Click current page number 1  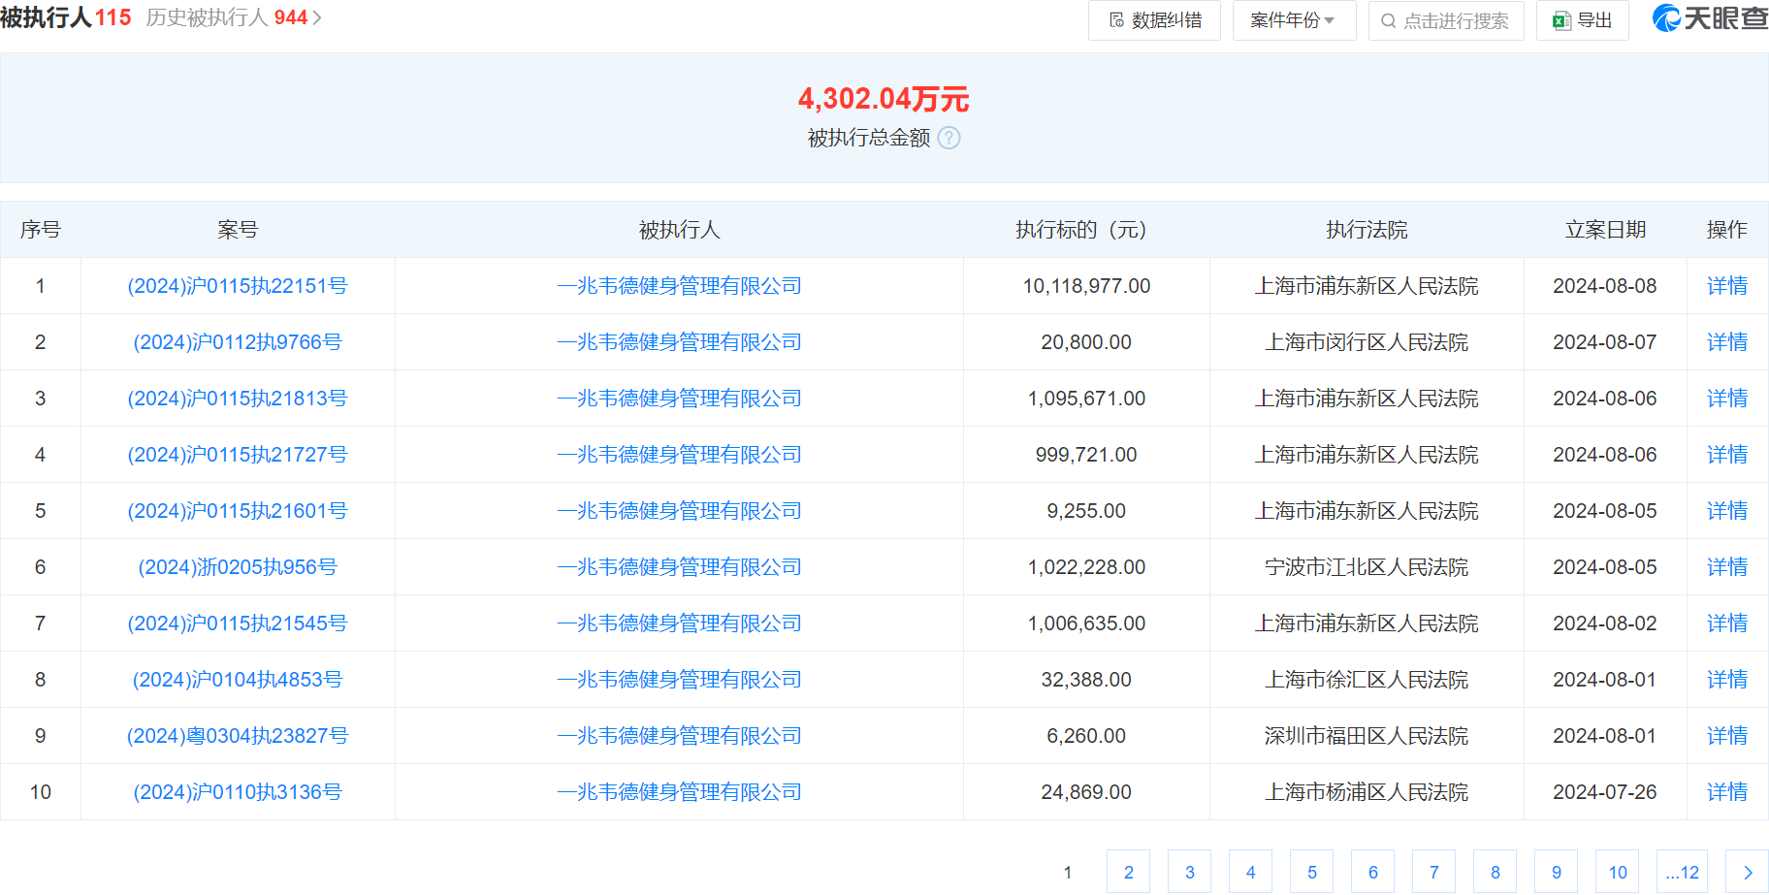(1067, 872)
